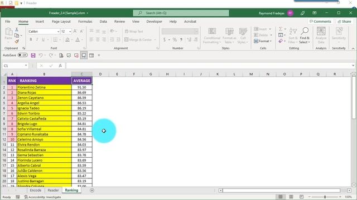Image resolution: width=357 pixels, height=200 pixels.
Task: Add a new sheet with plus icon
Action: pyautogui.click(x=91, y=191)
